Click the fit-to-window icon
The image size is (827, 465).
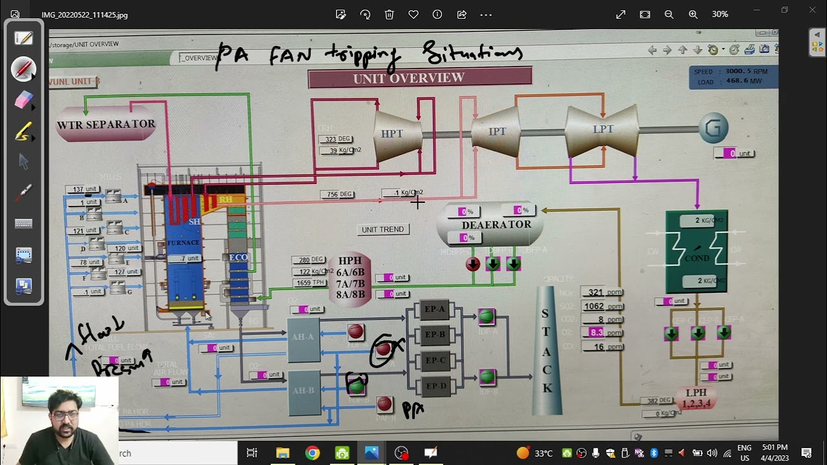click(x=645, y=14)
